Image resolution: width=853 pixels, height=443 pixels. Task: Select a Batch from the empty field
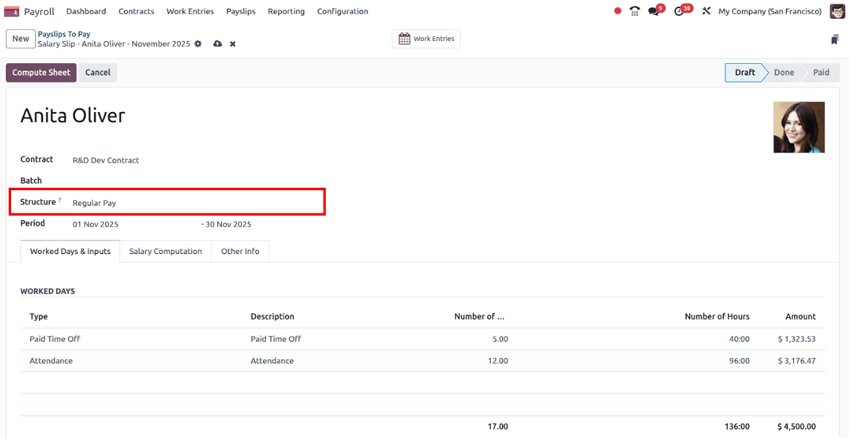[x=124, y=180]
